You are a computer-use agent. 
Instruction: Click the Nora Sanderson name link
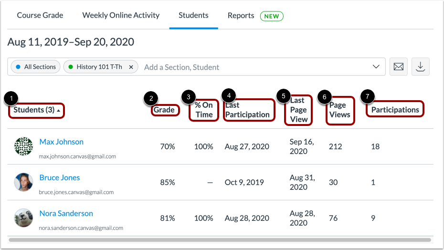[x=66, y=213]
